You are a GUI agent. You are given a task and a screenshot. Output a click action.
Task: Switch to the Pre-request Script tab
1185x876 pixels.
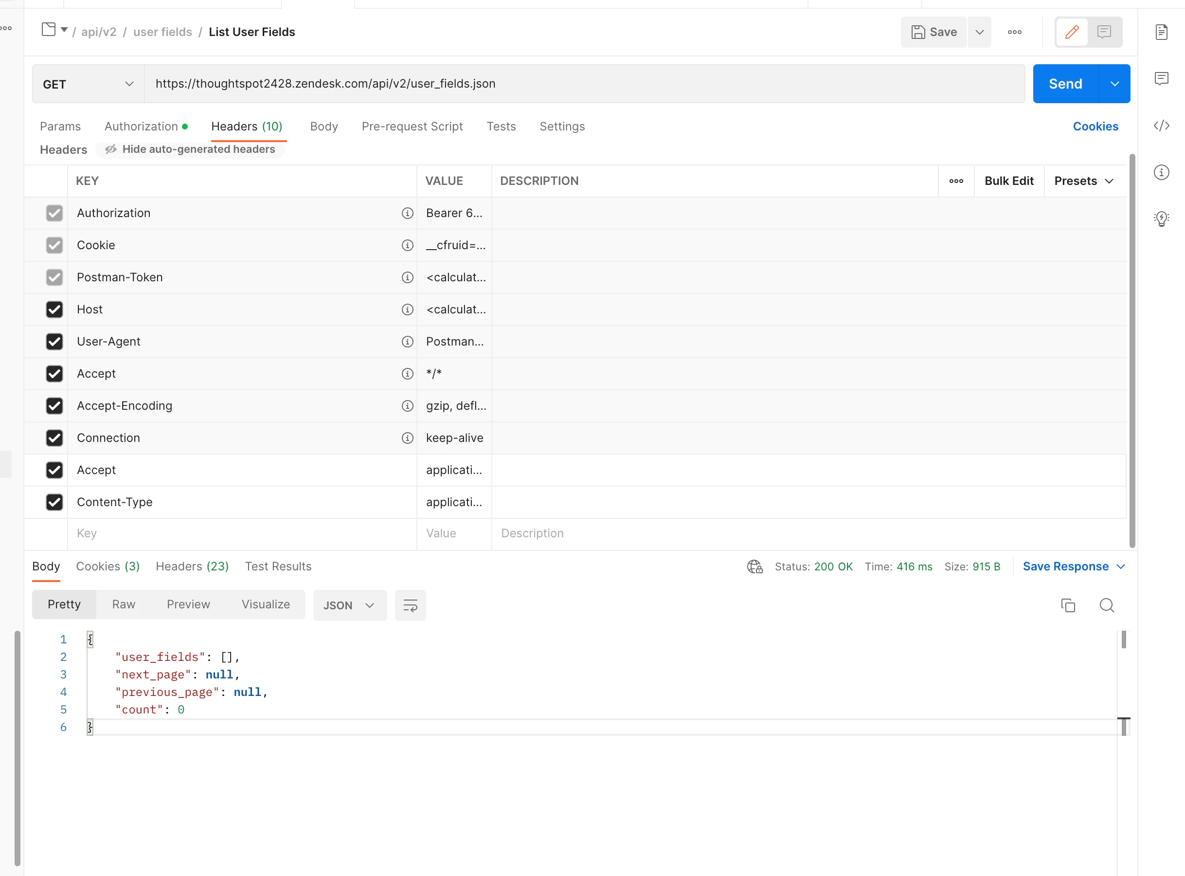point(412,126)
